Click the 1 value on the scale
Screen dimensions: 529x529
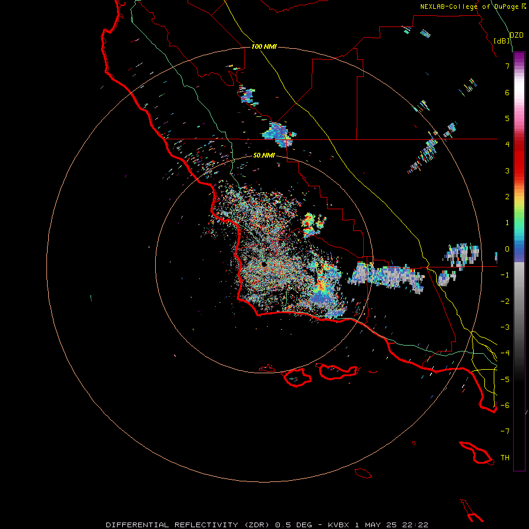507,223
